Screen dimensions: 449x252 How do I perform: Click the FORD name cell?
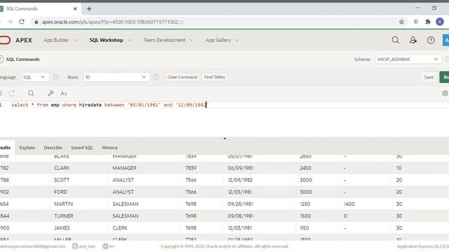coord(61,192)
